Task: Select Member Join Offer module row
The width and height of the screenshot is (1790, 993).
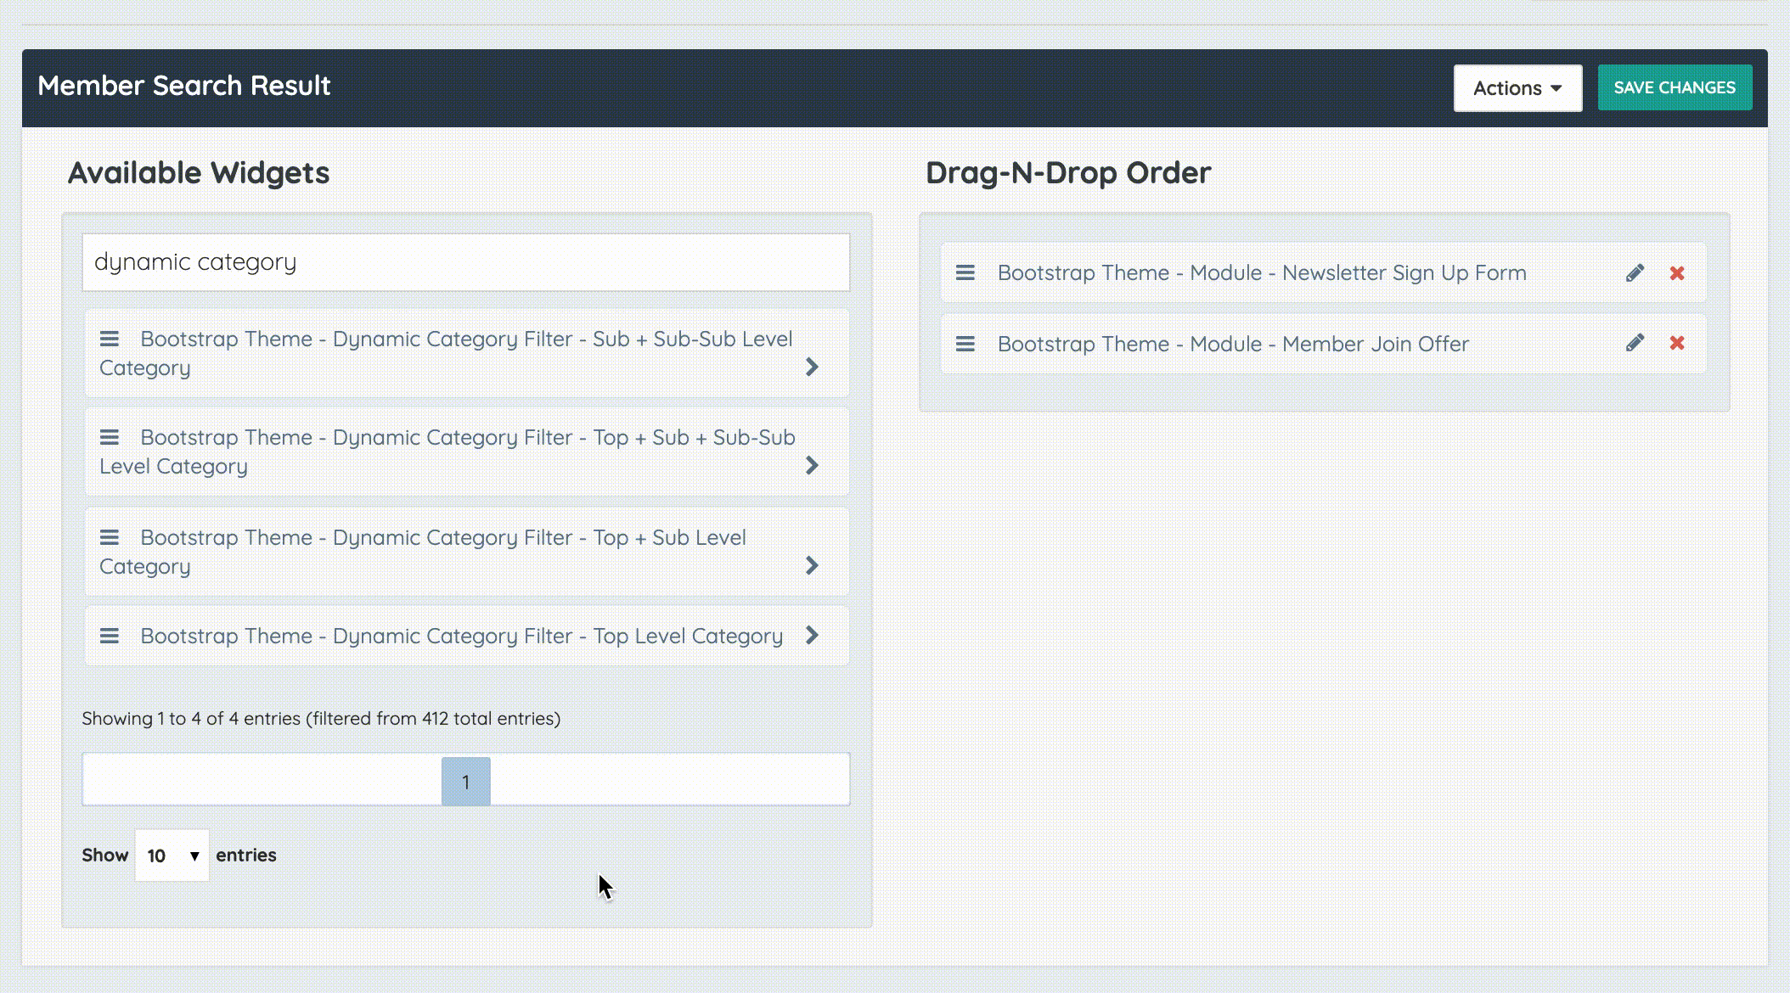Action: (1233, 345)
